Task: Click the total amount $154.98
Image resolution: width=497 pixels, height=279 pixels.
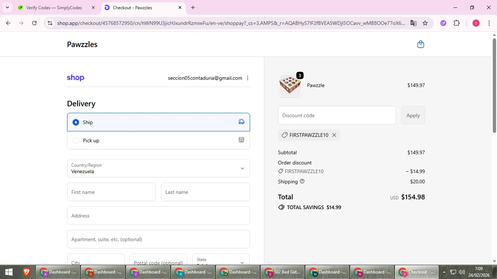Action: click(413, 197)
